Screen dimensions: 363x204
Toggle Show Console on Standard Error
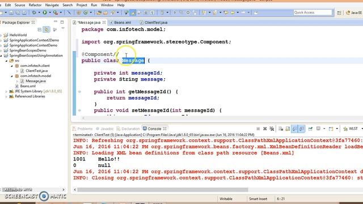tap(301, 129)
